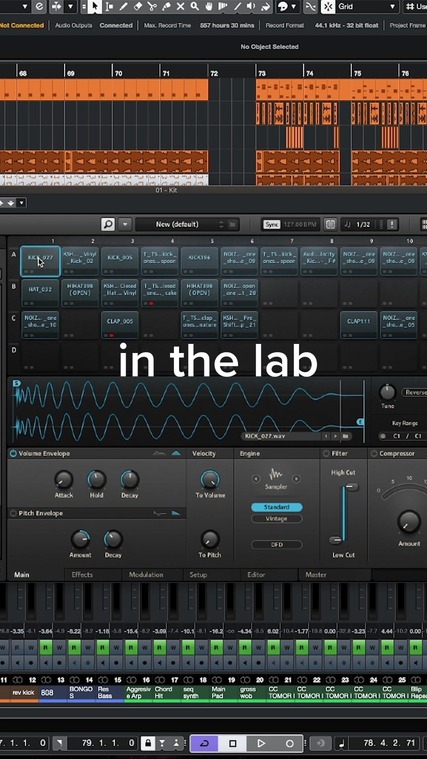Switch to the Modulation tab

click(x=146, y=575)
